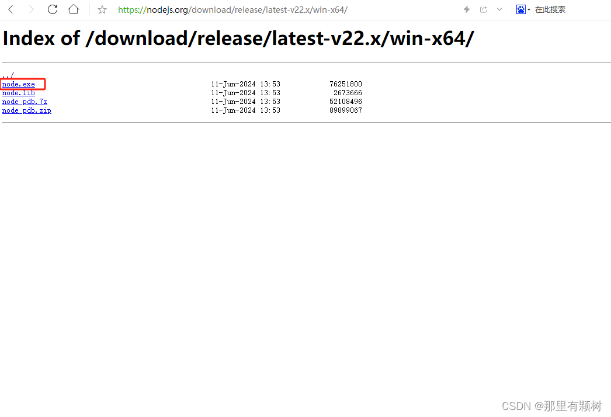The width and height of the screenshot is (611, 417).
Task: Click the 在此搜索 search box
Action: click(550, 9)
